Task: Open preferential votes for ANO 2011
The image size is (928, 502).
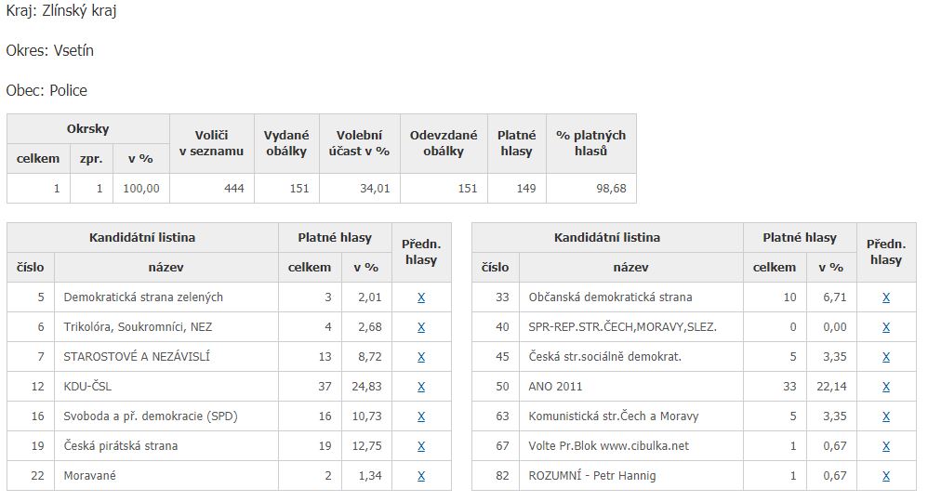Action: click(886, 387)
